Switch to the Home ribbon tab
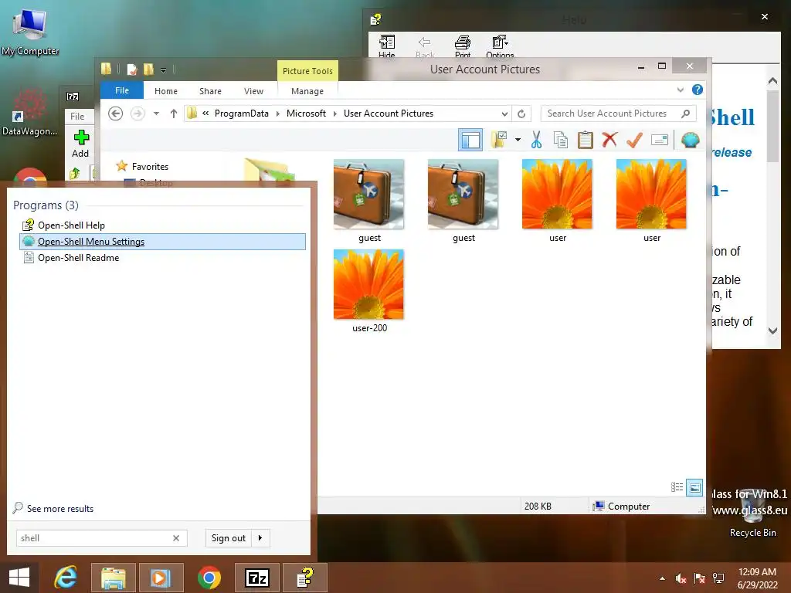The height and width of the screenshot is (593, 791). click(x=166, y=91)
